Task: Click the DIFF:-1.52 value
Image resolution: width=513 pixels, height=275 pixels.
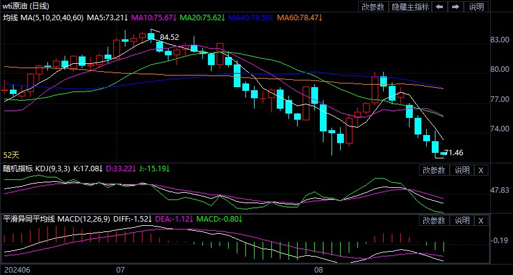Action: (x=132, y=219)
